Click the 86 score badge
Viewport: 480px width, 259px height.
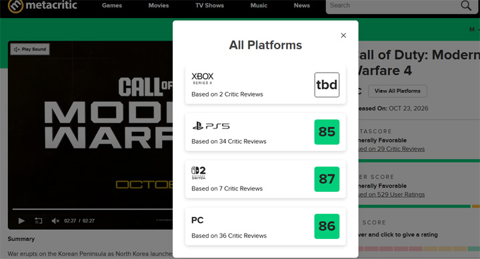click(x=327, y=226)
